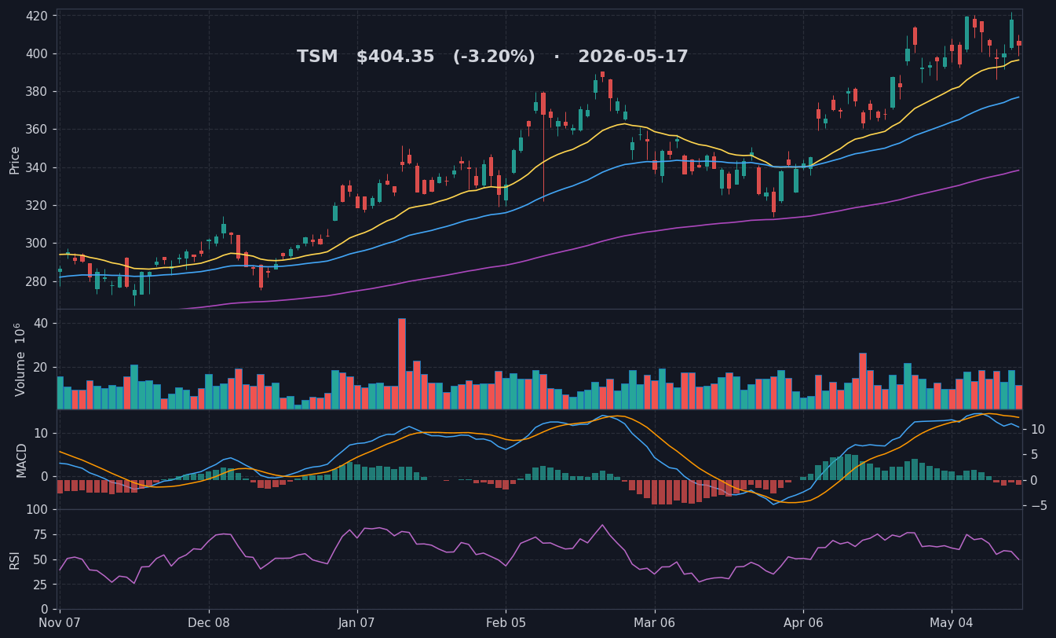Viewport: 1056px width, 638px height.
Task: Click the 320 price tick label
Action: click(x=38, y=205)
